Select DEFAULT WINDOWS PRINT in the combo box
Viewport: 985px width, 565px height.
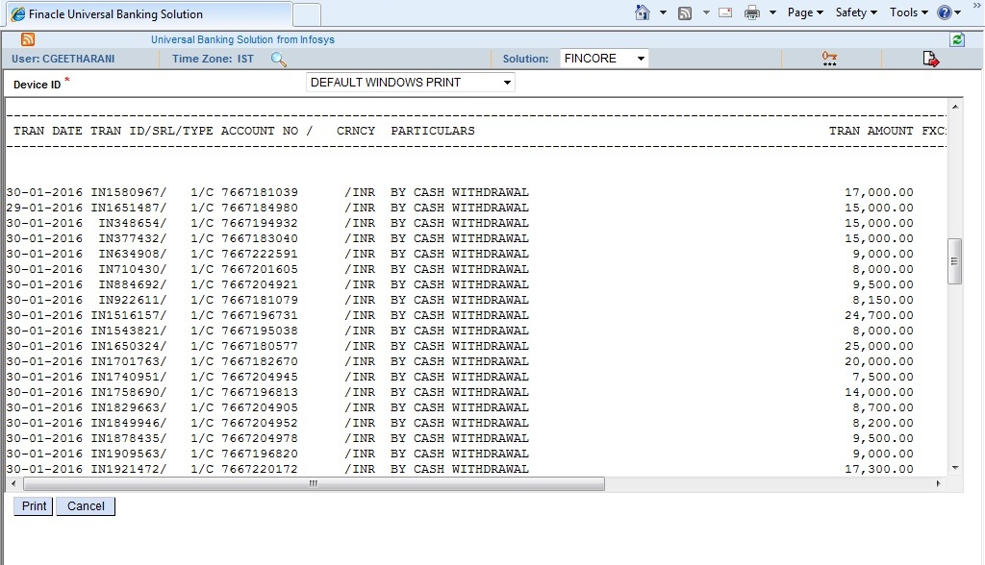click(409, 82)
